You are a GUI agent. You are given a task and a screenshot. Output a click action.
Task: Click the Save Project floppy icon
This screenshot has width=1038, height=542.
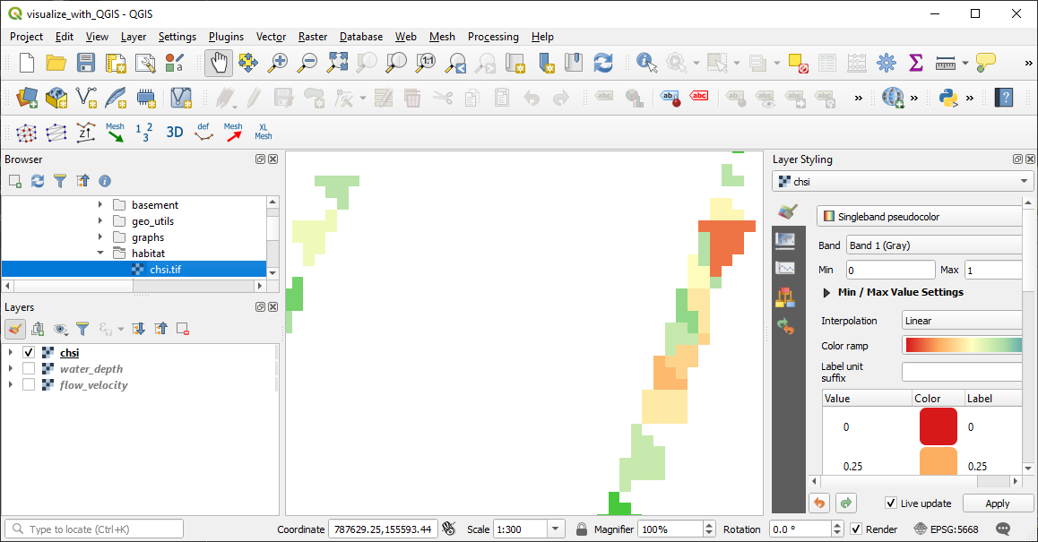point(86,63)
